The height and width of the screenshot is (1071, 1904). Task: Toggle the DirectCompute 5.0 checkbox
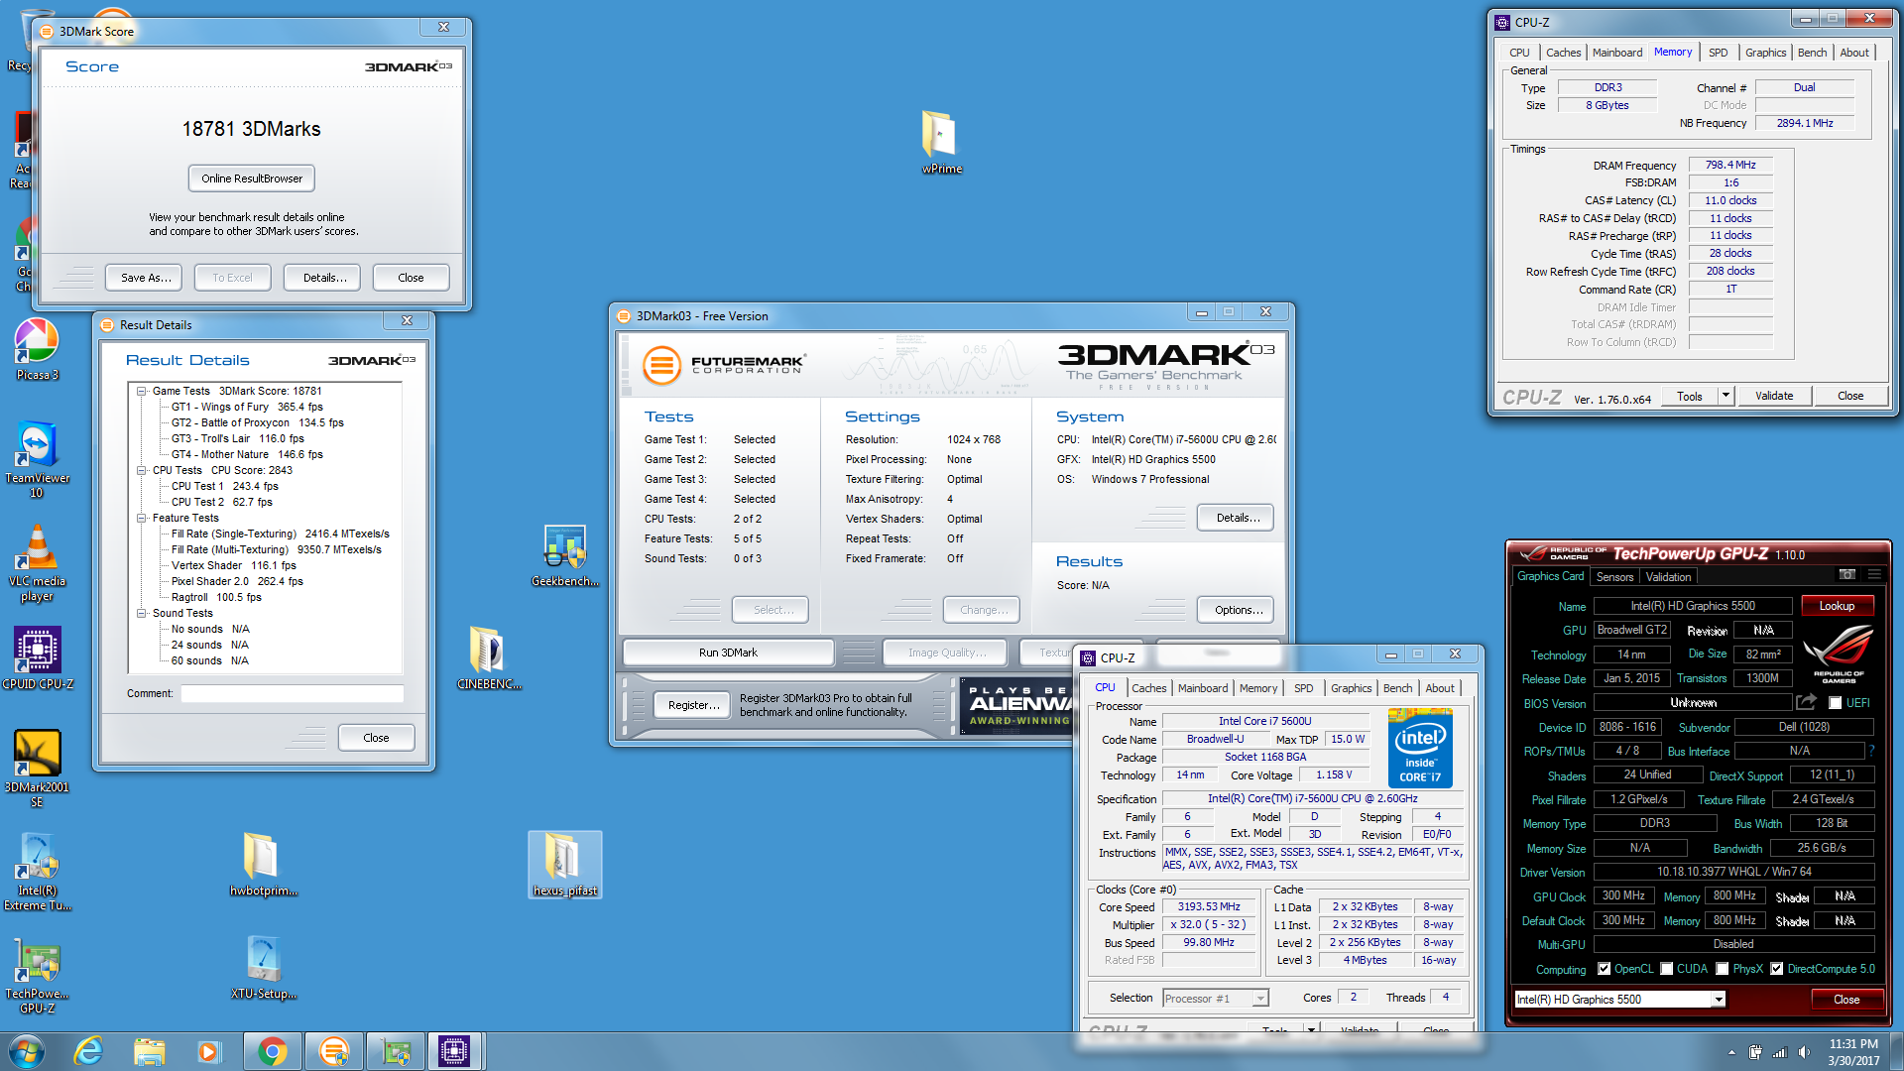pyautogui.click(x=1777, y=969)
